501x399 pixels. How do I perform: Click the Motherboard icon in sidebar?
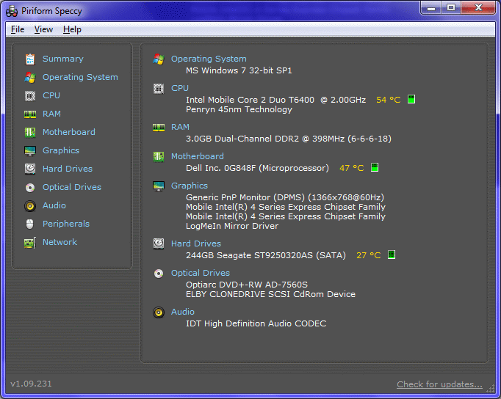tap(30, 132)
